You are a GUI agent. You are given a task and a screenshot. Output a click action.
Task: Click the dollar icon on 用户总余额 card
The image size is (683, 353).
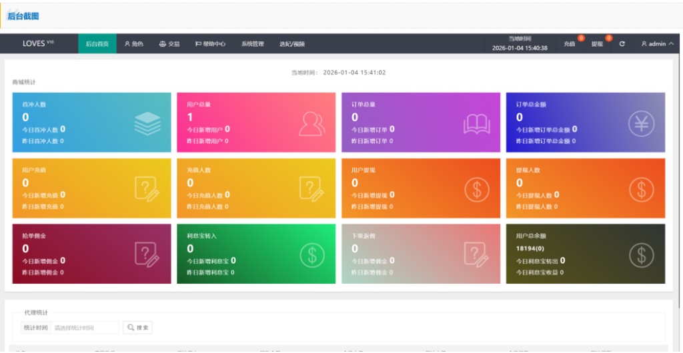click(x=641, y=254)
